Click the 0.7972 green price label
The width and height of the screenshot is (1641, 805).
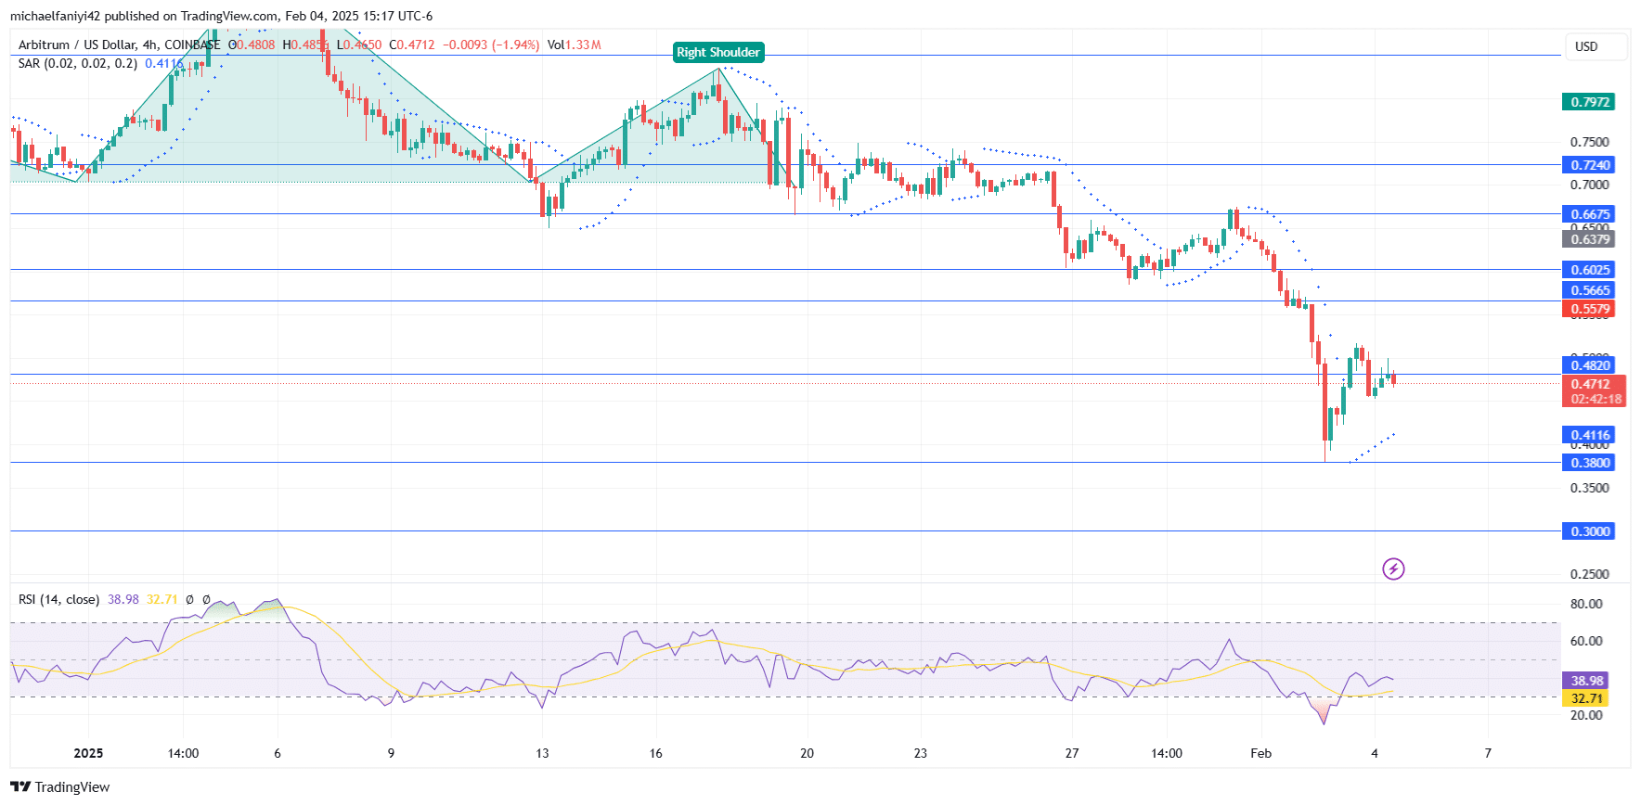1589,102
